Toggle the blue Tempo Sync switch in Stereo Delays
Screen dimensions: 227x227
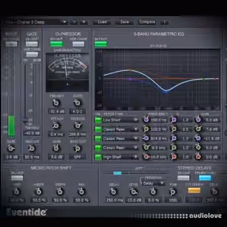205,178
